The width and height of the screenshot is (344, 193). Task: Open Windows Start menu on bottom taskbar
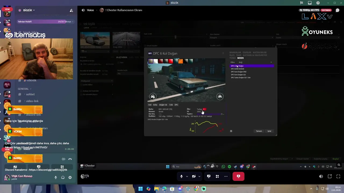tap(141, 189)
